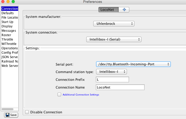This screenshot has width=186, height=119.
Task: Click the Additional Connection Settings link text
Action: coord(81,95)
